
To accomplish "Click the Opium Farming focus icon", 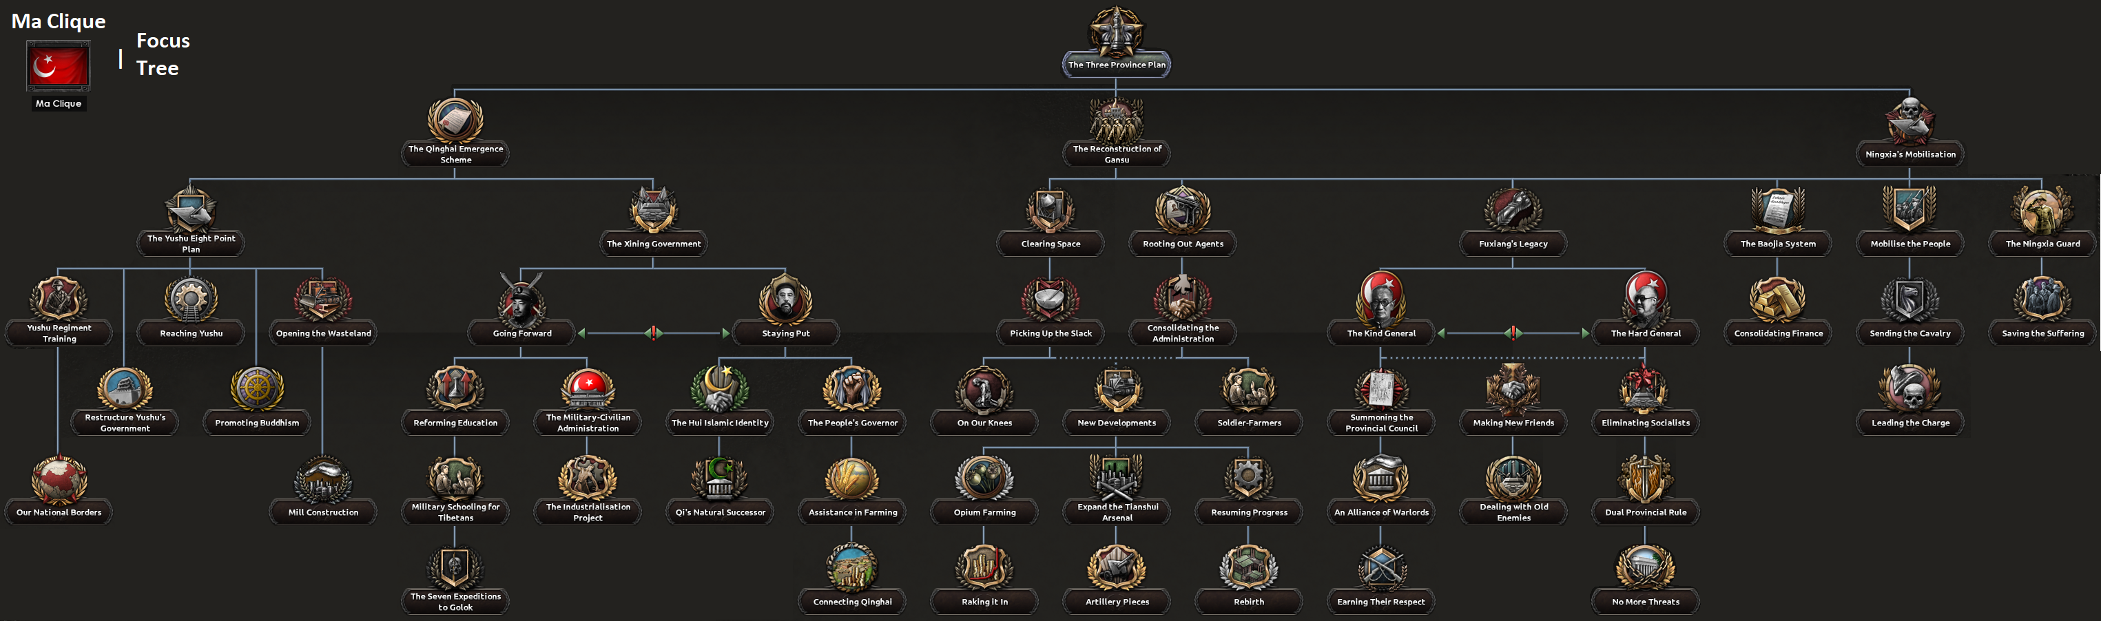I will (984, 479).
